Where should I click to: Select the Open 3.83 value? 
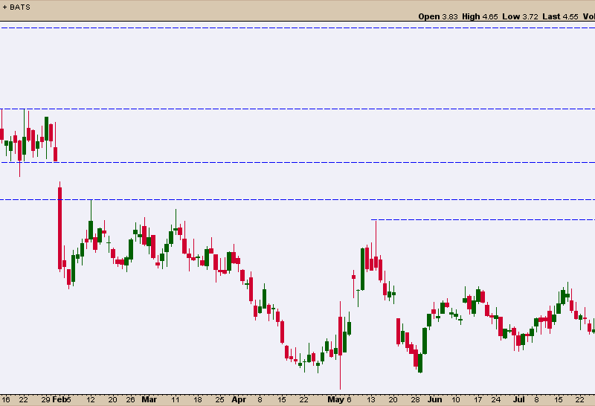point(438,16)
